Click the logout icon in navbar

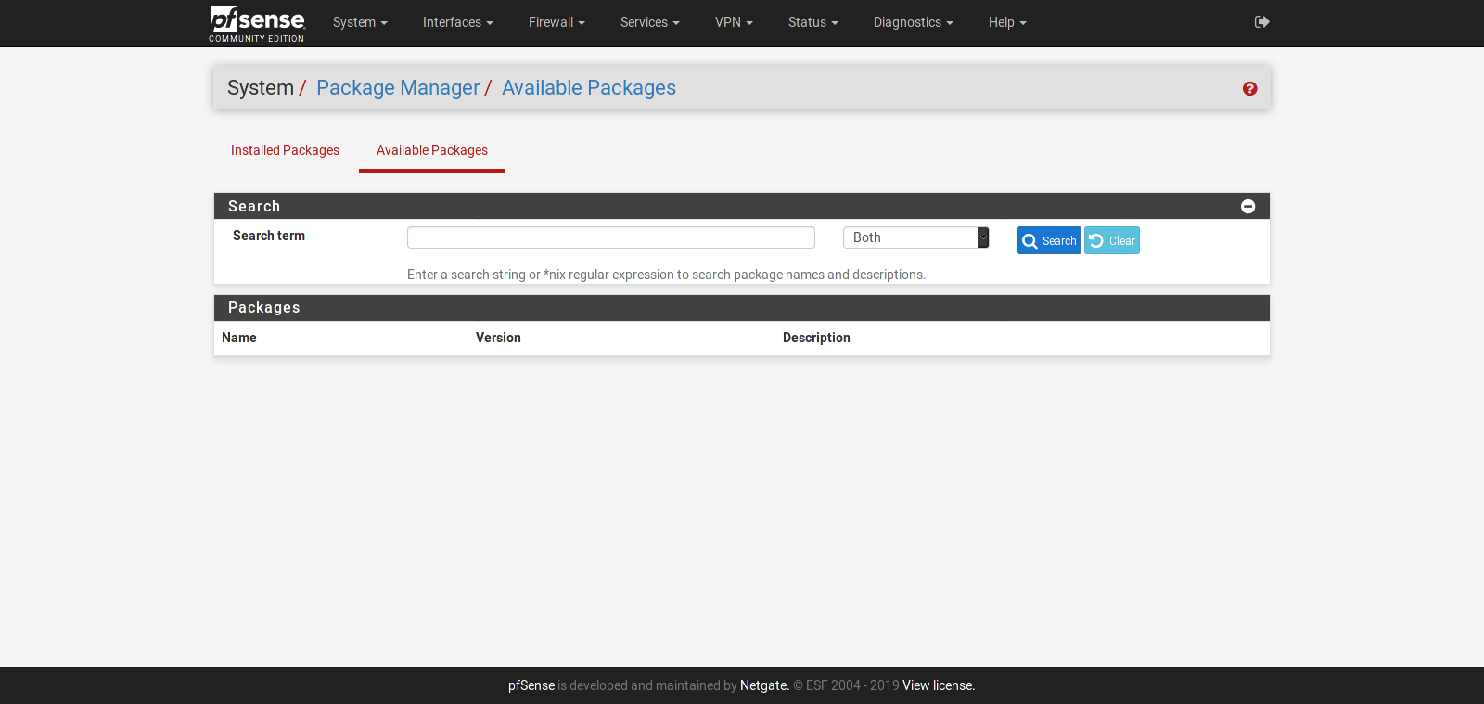tap(1261, 22)
